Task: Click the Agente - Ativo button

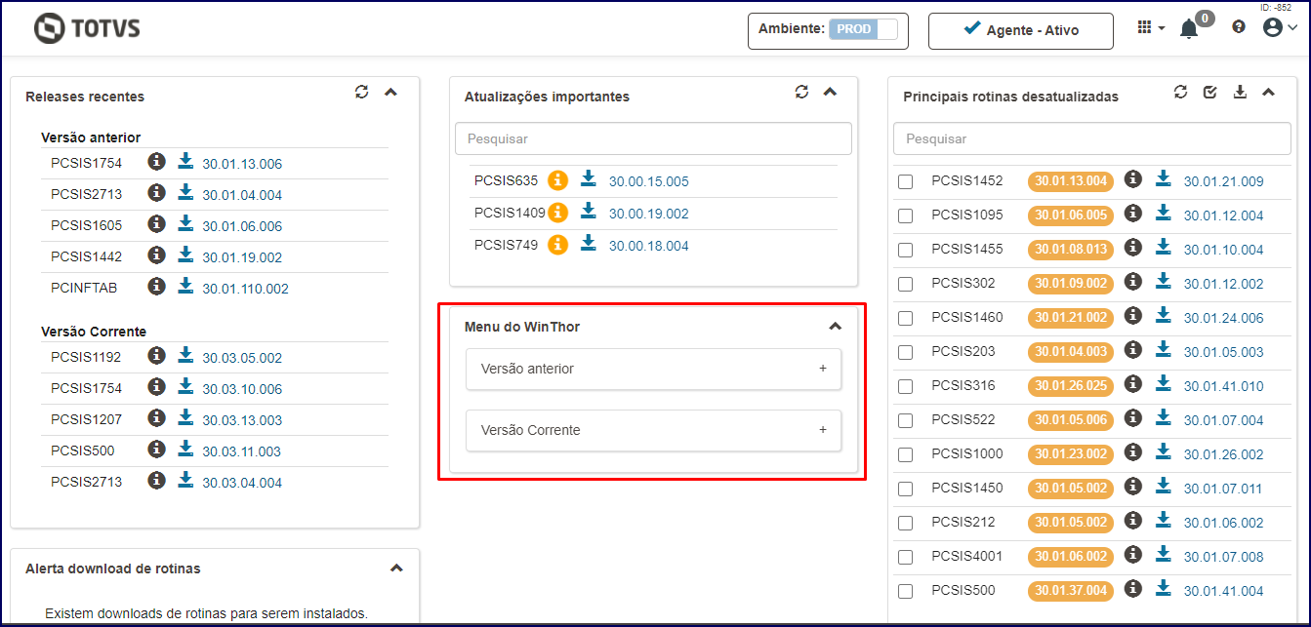Action: [1020, 30]
